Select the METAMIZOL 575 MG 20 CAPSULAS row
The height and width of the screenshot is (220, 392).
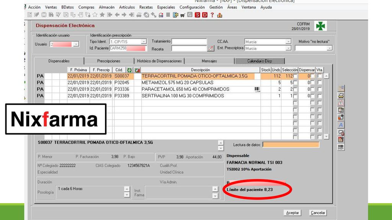click(x=178, y=82)
